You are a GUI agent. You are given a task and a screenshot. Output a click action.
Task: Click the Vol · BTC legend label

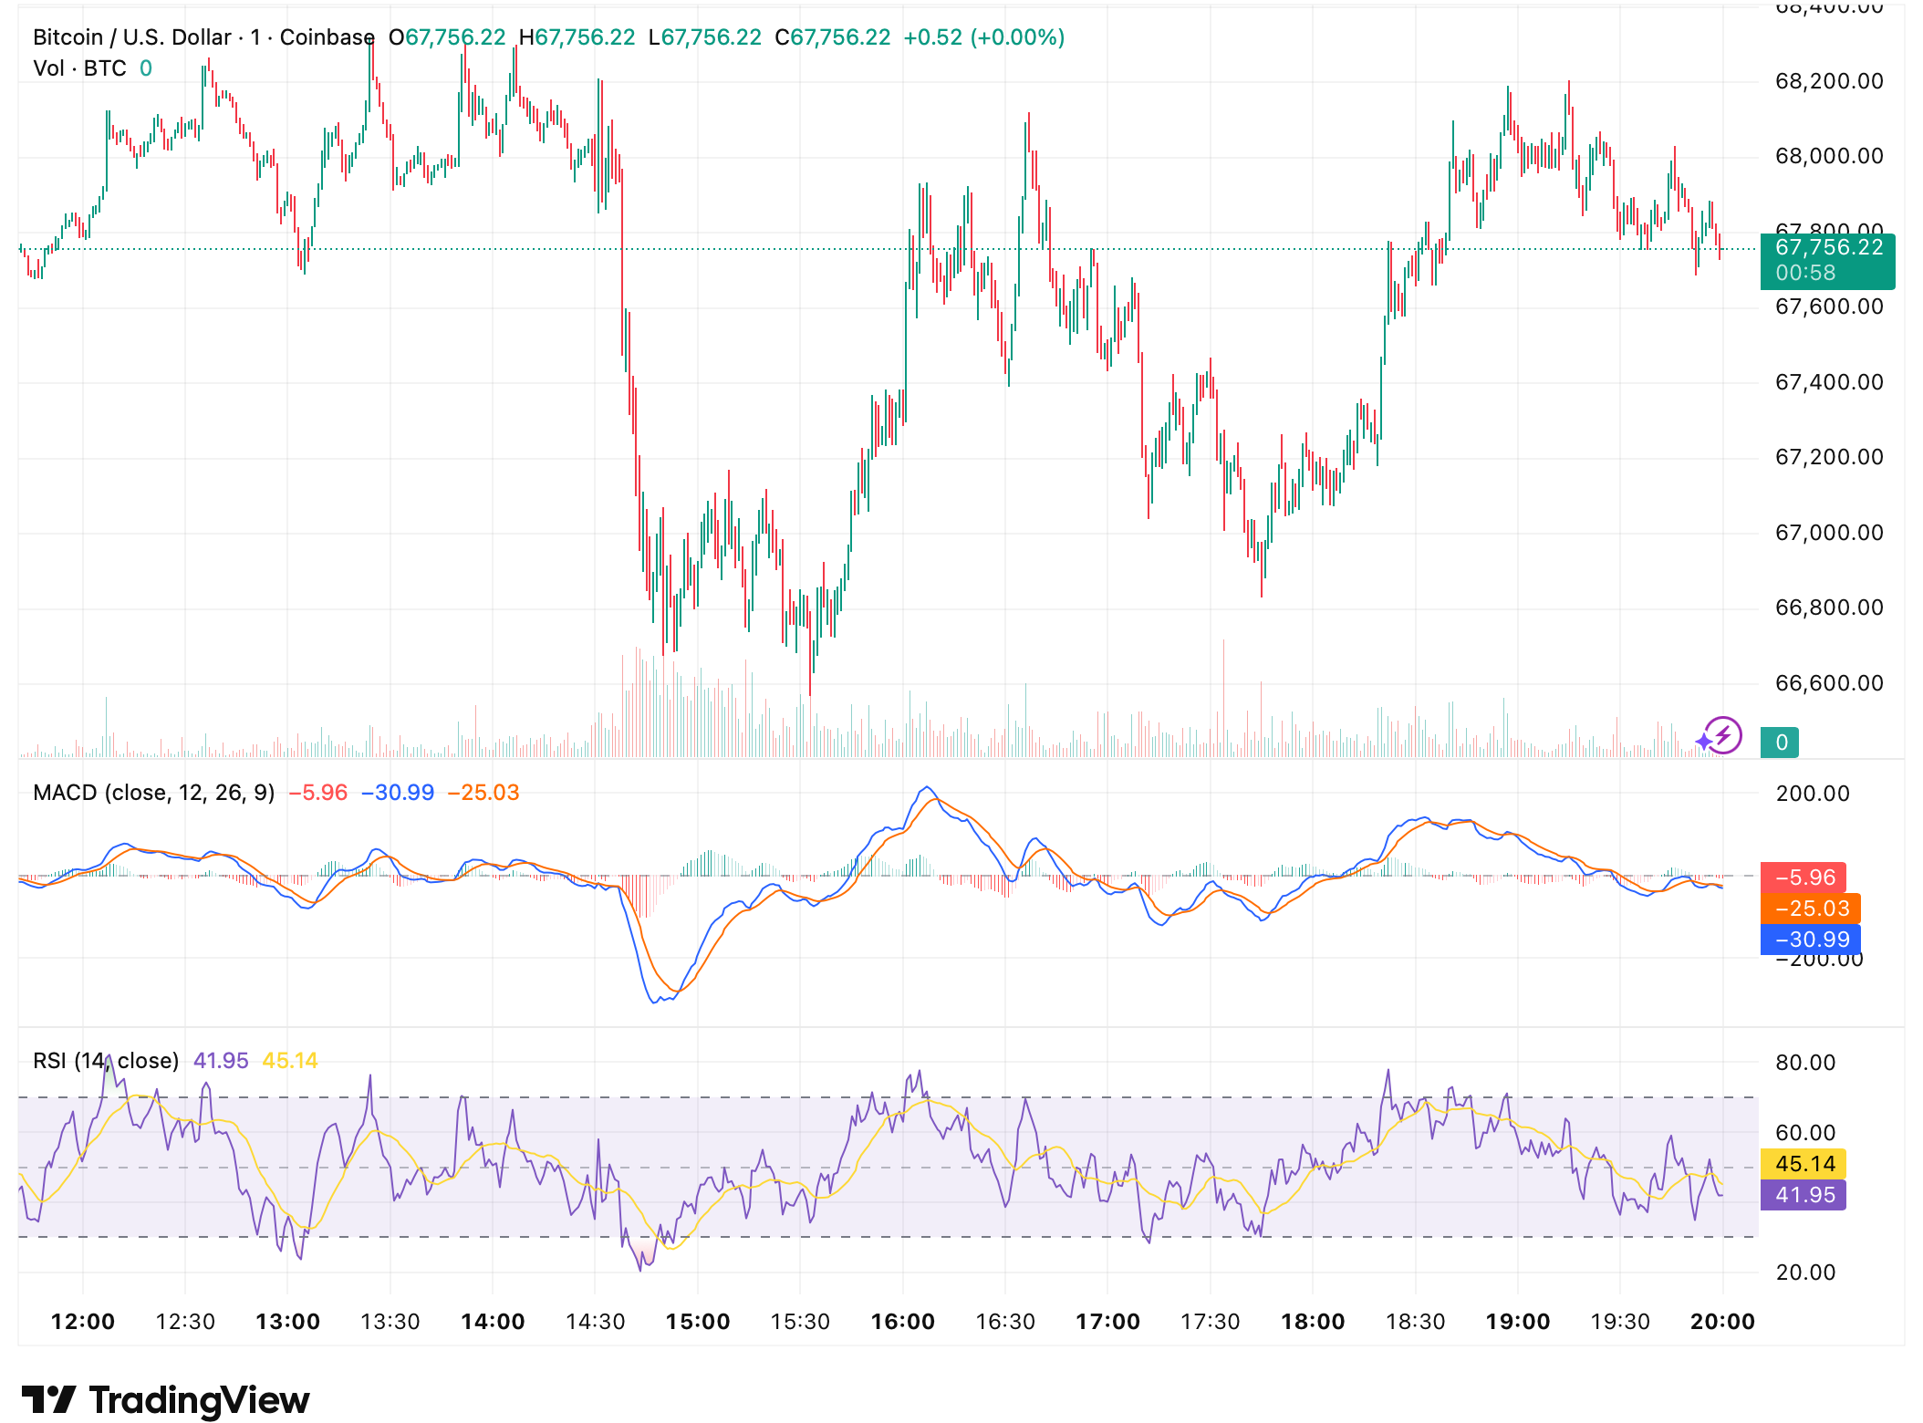coord(79,68)
